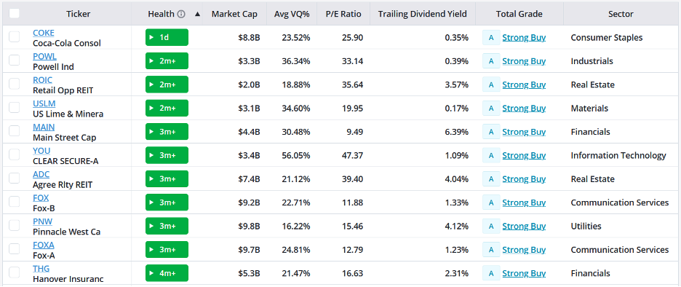The width and height of the screenshot is (681, 287).
Task: Check the box next to COKE
Action: click(15, 37)
